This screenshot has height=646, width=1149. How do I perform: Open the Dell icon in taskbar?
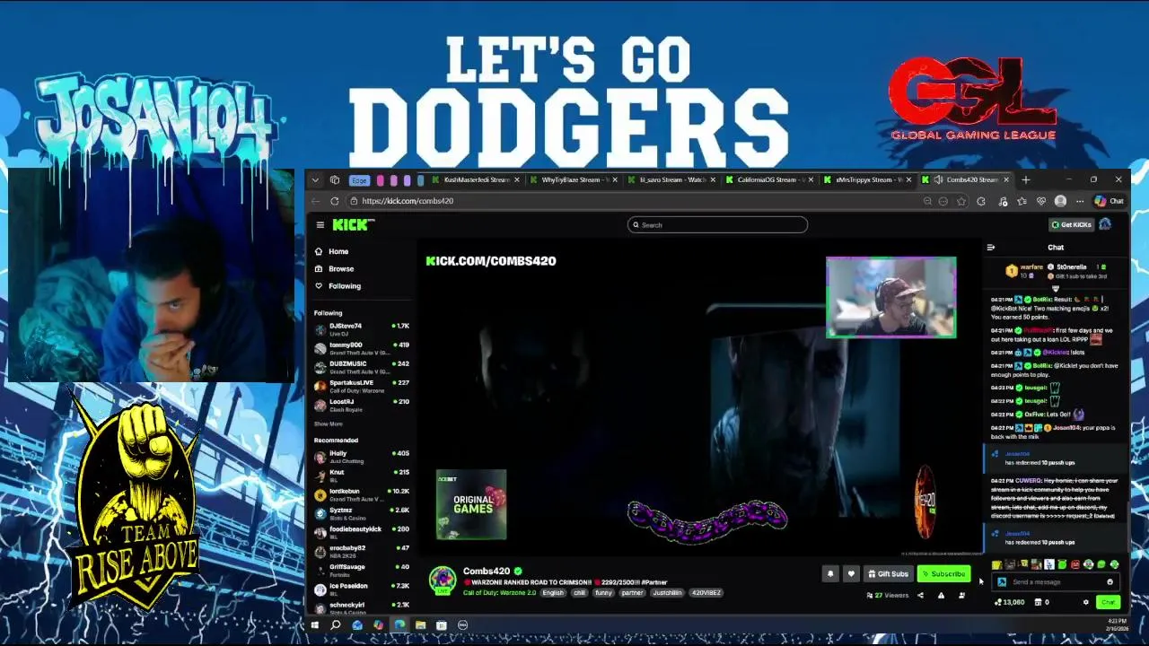(462, 624)
